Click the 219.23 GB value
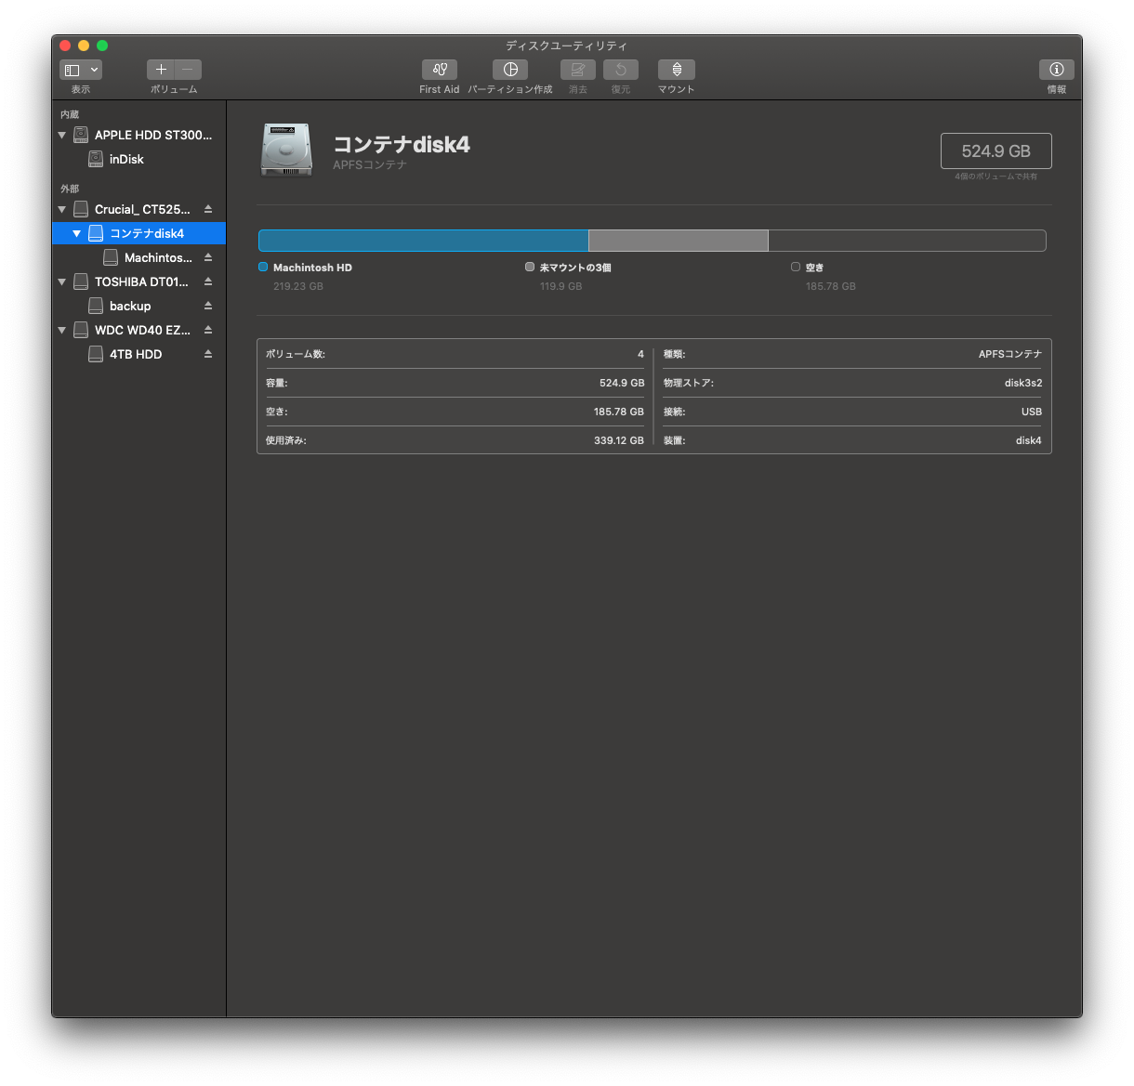 tap(298, 286)
